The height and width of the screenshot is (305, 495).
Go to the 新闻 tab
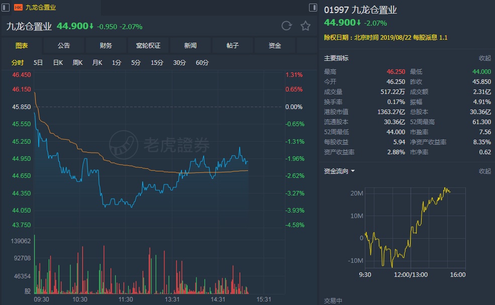190,46
